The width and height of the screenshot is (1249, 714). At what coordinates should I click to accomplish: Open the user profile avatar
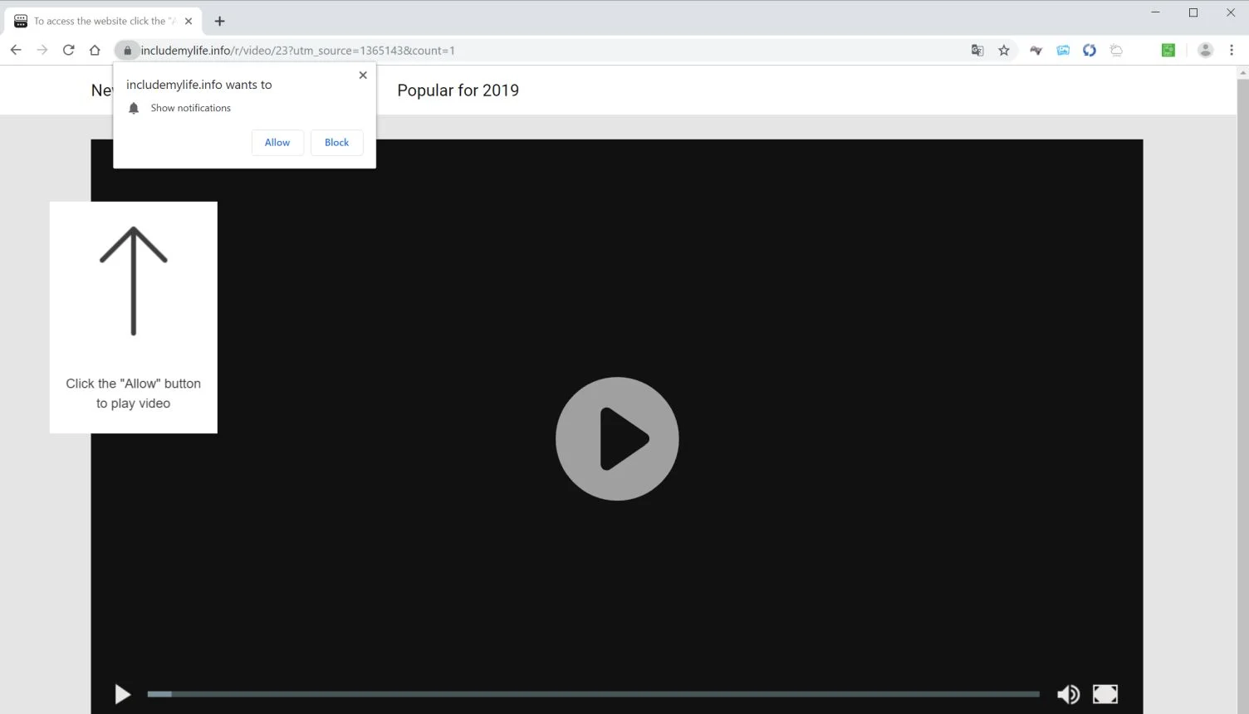1205,51
